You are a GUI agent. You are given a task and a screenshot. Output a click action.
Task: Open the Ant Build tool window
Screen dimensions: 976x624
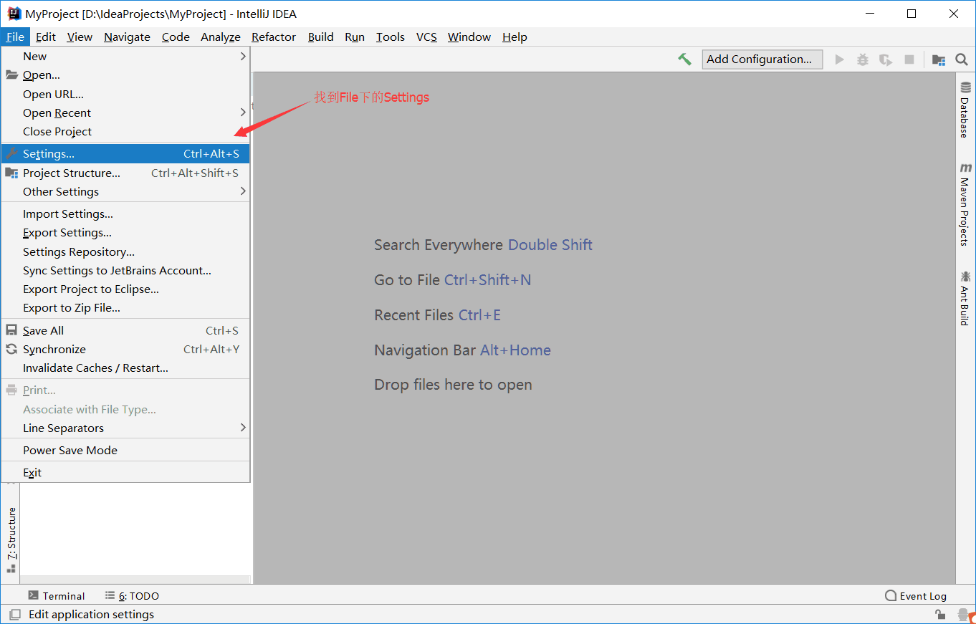point(965,298)
